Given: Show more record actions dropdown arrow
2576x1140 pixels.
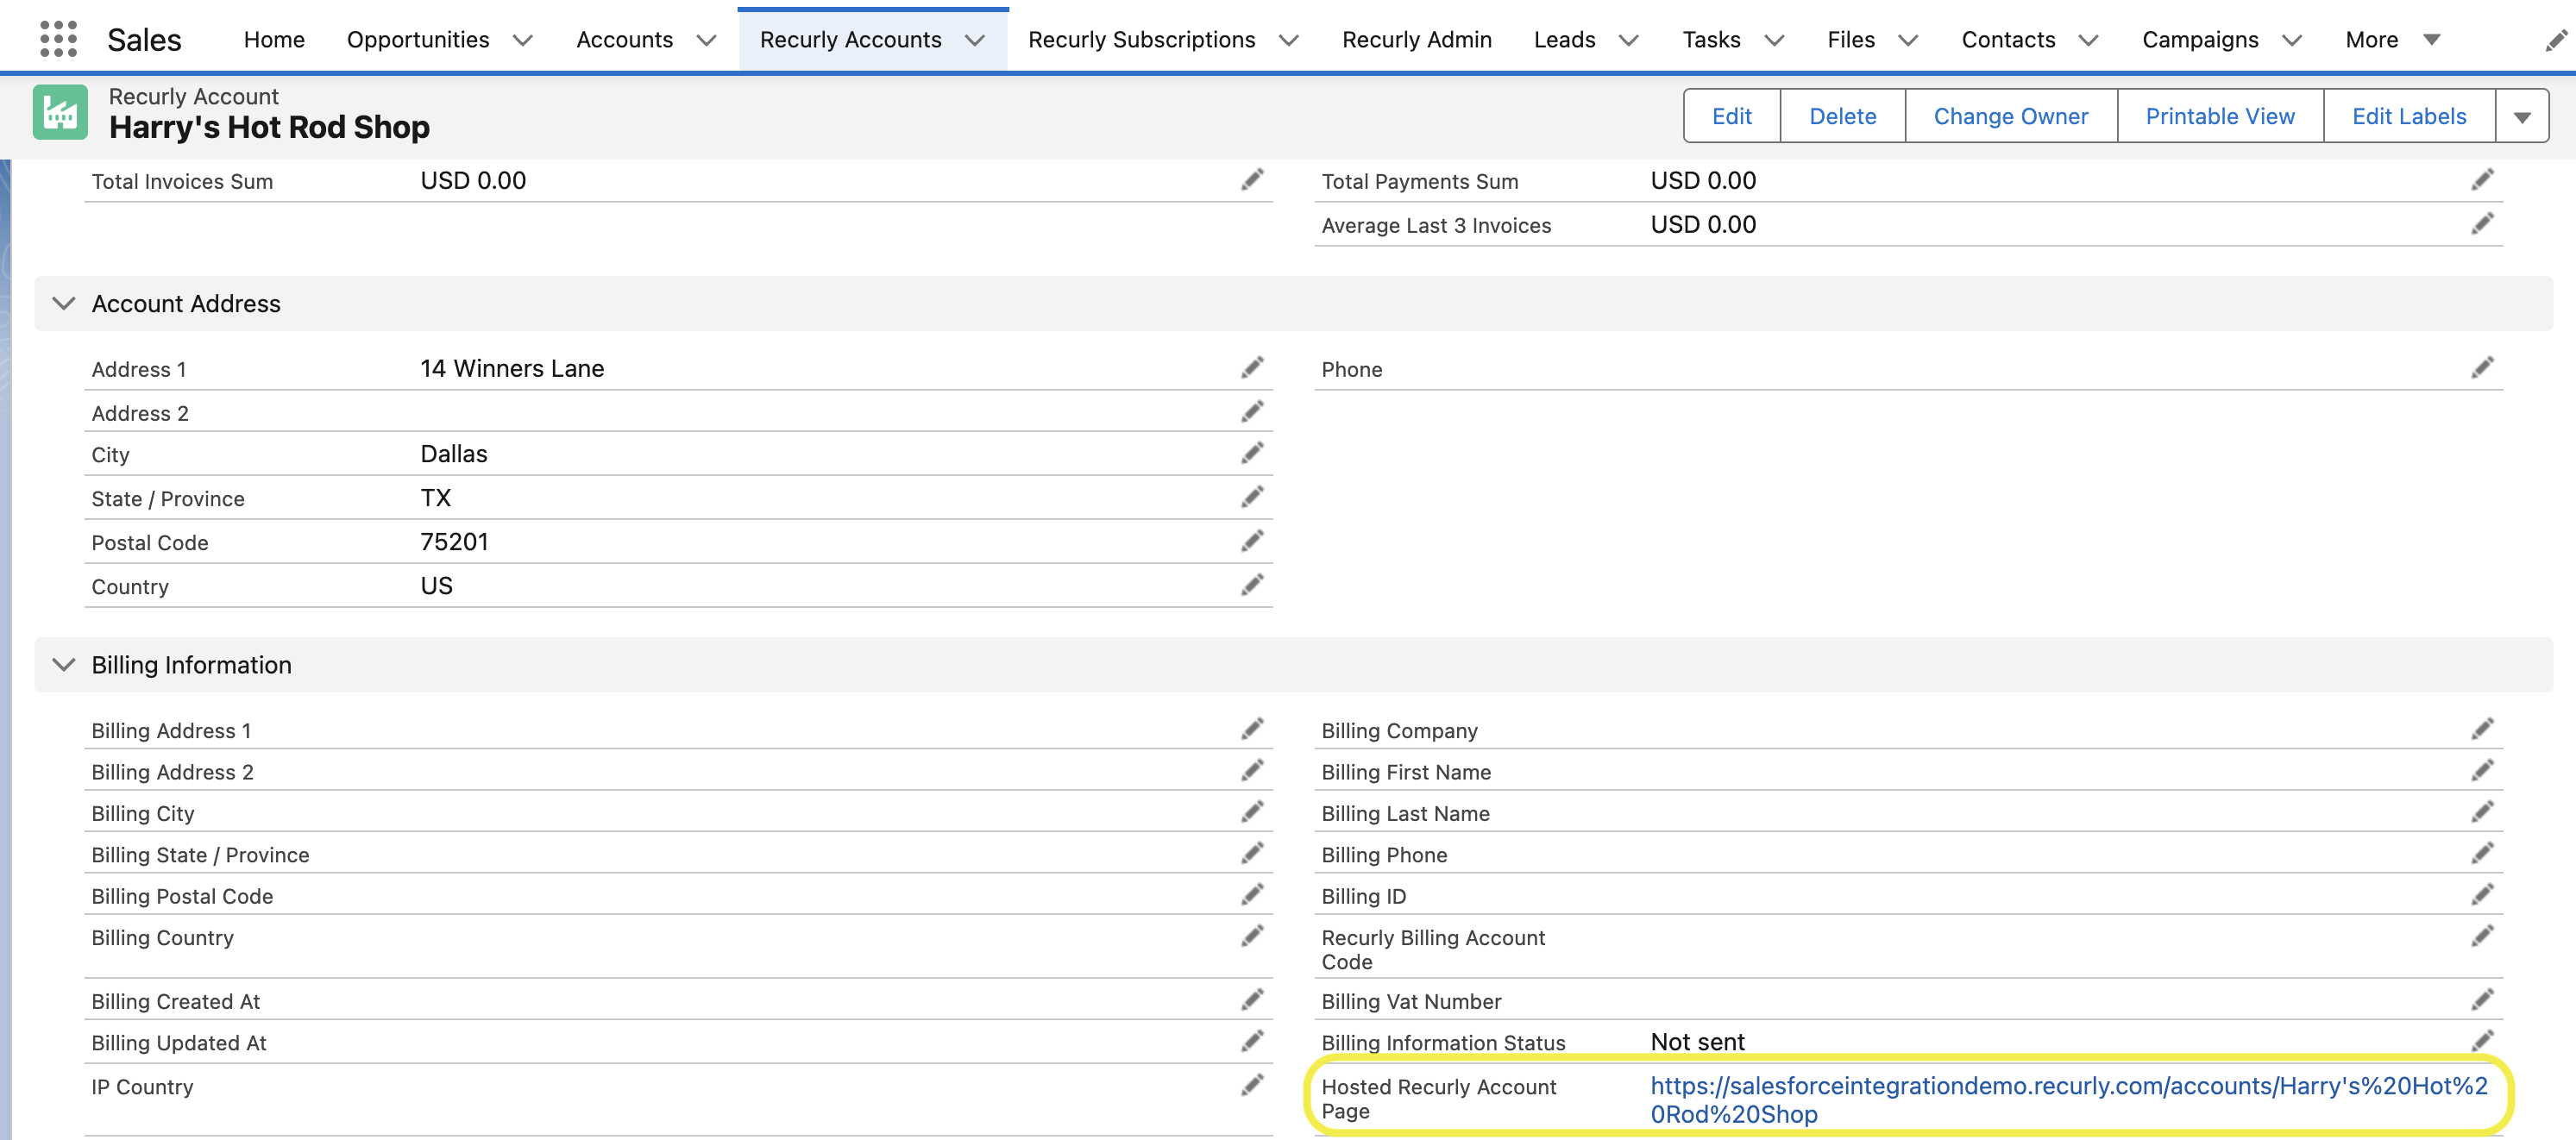Looking at the screenshot, I should pyautogui.click(x=2522, y=116).
